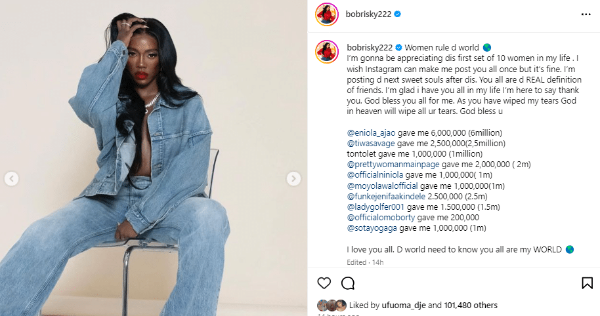Image resolution: width=600 pixels, height=316 pixels.
Task: Open caption profile avatar of bobrisky222
Action: point(327,52)
